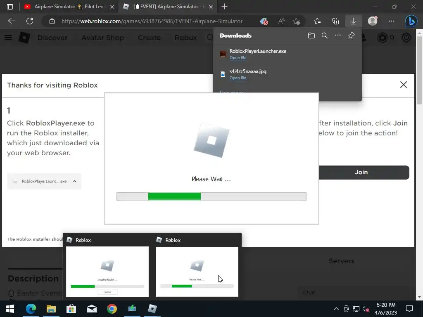Click Cancel in the Installing Roblox thumbnail
The width and height of the screenshot is (423, 317).
click(107, 292)
